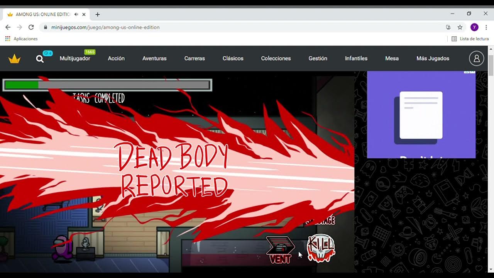Open the Infantiles category
The height and width of the screenshot is (278, 494).
point(356,59)
